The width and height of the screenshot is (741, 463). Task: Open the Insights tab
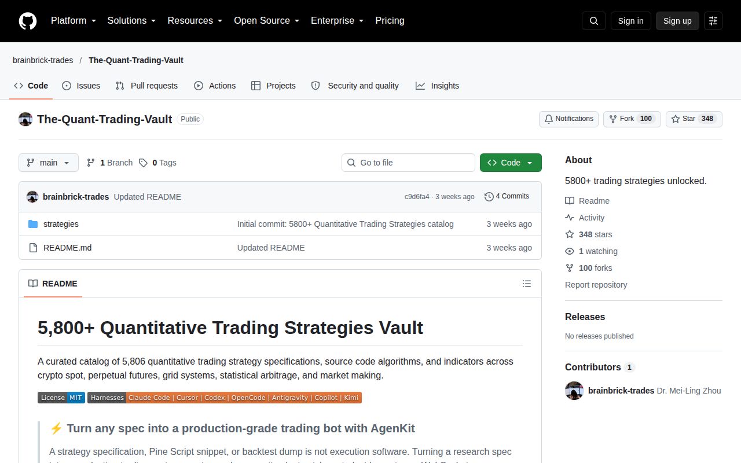[437, 86]
